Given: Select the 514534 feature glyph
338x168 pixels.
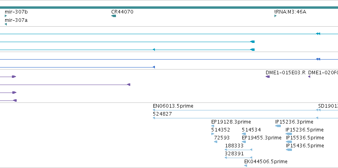Looking at the screenshot, I should click(x=244, y=134).
